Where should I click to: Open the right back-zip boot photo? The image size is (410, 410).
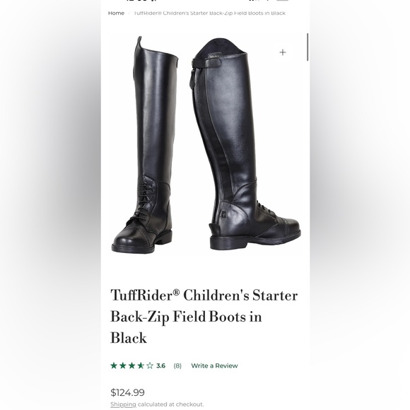point(246,143)
